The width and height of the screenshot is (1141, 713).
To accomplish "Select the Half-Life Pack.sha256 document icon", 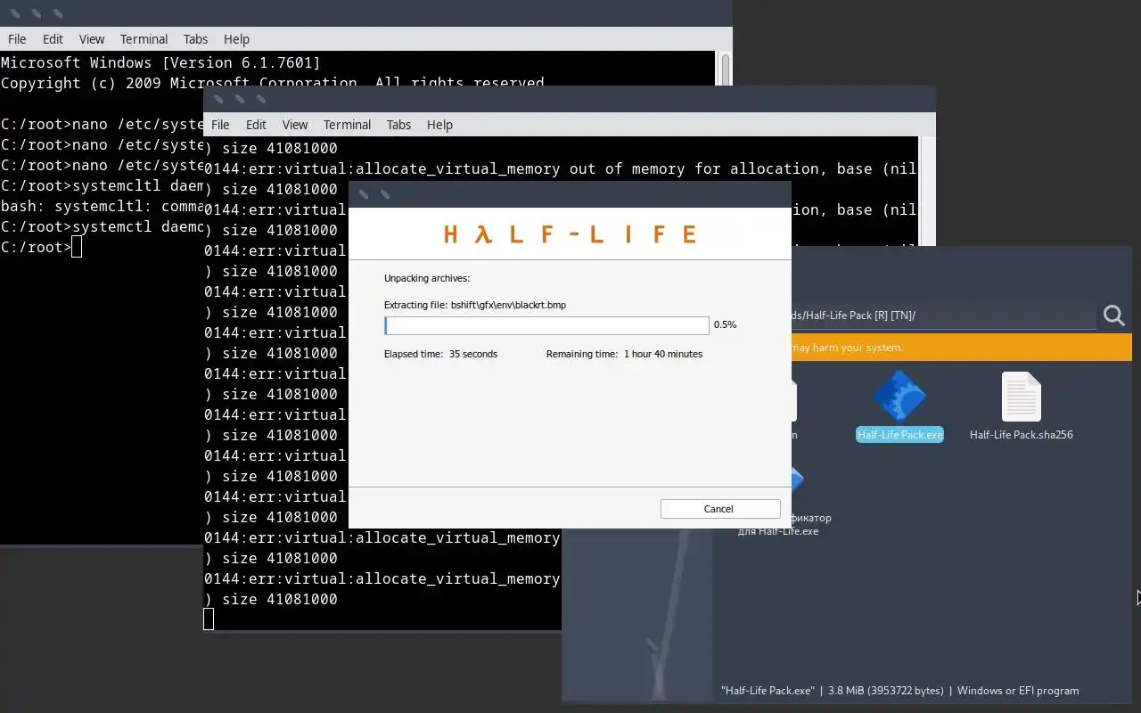I will pyautogui.click(x=1021, y=397).
